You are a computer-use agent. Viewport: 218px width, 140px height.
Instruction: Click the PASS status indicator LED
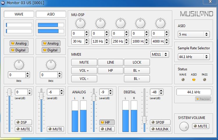point(205,80)
